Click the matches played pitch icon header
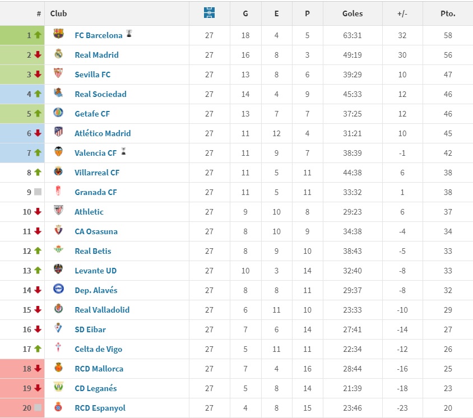This screenshot has width=473, height=418. (x=209, y=13)
